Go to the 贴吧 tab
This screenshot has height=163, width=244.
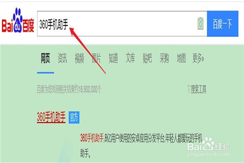pos(147,58)
